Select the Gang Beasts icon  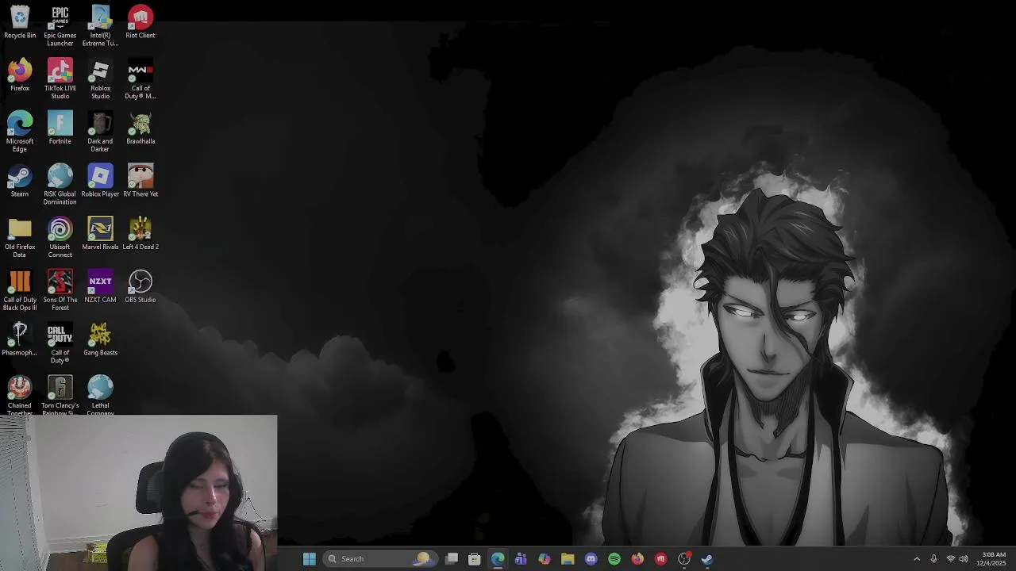click(100, 339)
